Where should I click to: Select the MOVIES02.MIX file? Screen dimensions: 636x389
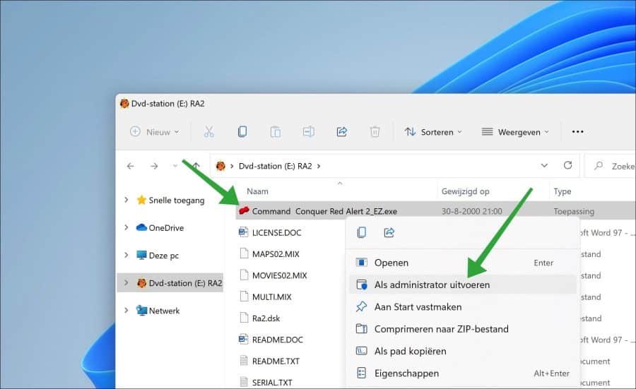pos(279,275)
